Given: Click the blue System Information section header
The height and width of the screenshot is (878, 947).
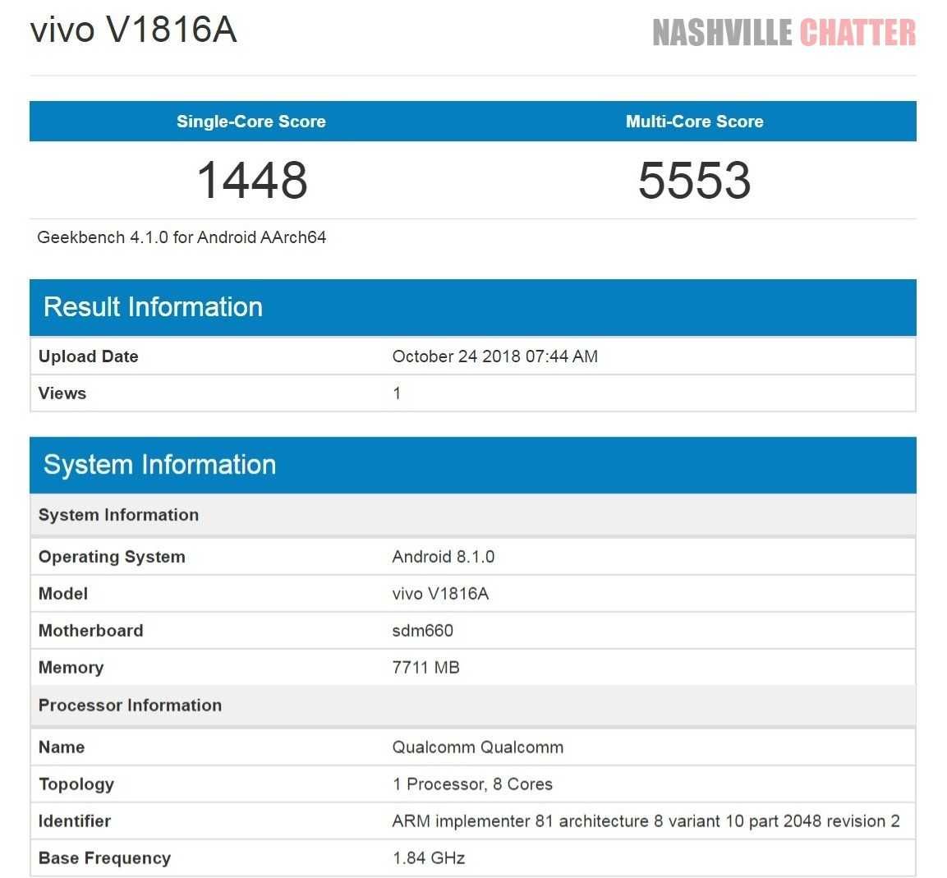Looking at the screenshot, I should (473, 465).
